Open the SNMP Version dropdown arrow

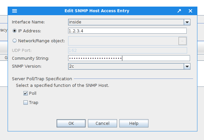[187, 66]
